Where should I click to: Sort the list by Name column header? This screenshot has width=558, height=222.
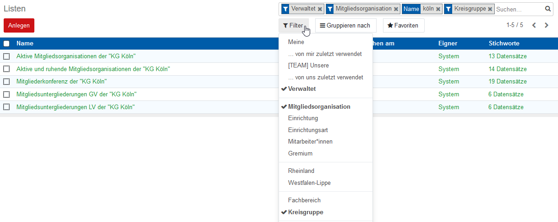(25, 44)
